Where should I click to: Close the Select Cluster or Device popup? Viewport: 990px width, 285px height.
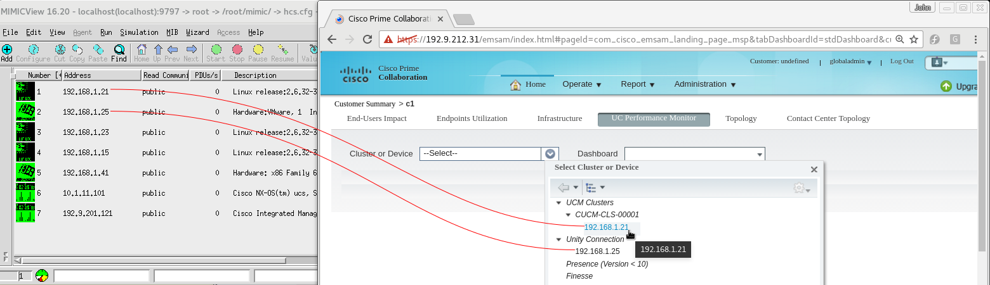pos(814,170)
